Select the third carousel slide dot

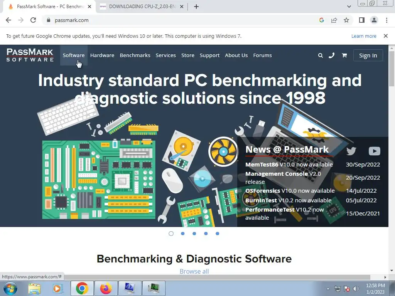point(194,234)
